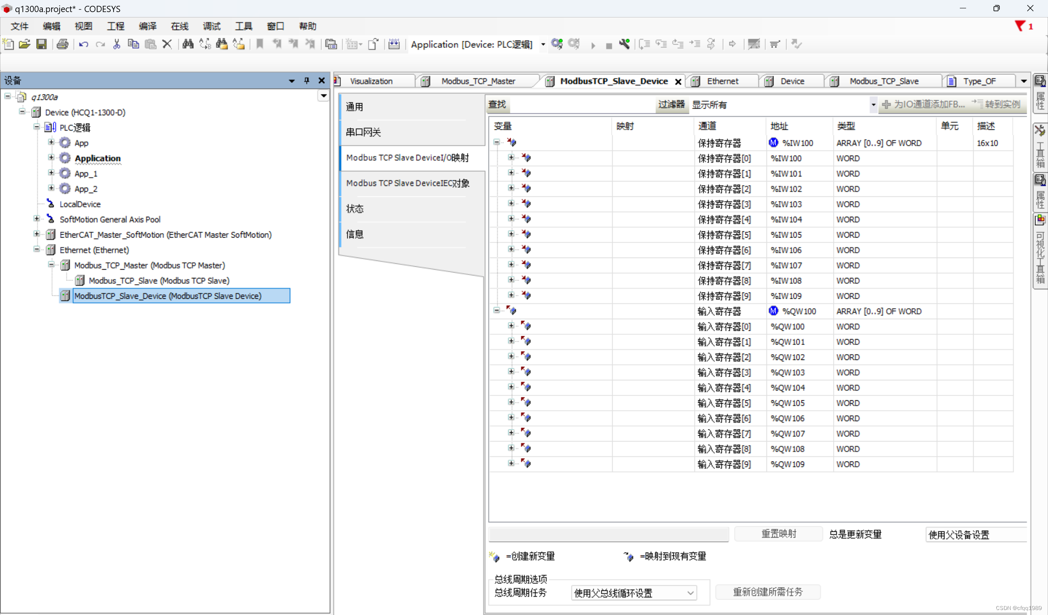
Task: Click 为IO通道添加FB button
Action: pos(923,104)
